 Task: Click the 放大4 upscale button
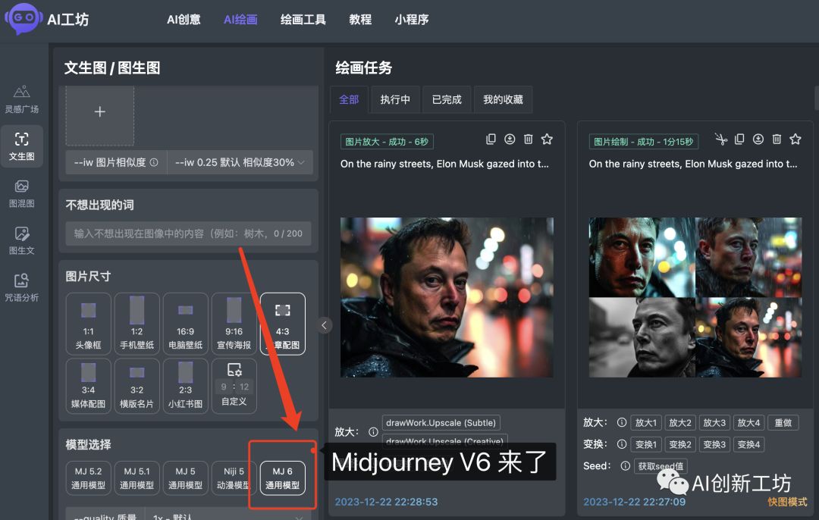click(x=748, y=422)
